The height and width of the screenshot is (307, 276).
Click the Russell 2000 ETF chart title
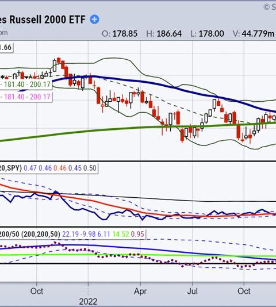point(43,20)
